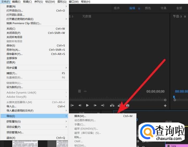The image size is (188, 147).
Task: Open the 编辑 workspace hamburger menu
Action: [139, 8]
